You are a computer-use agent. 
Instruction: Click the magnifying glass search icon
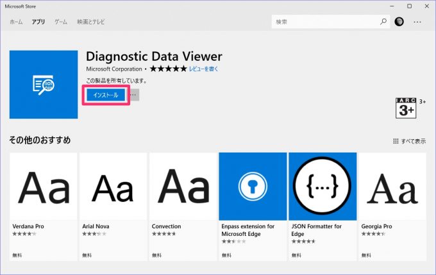coord(383,21)
